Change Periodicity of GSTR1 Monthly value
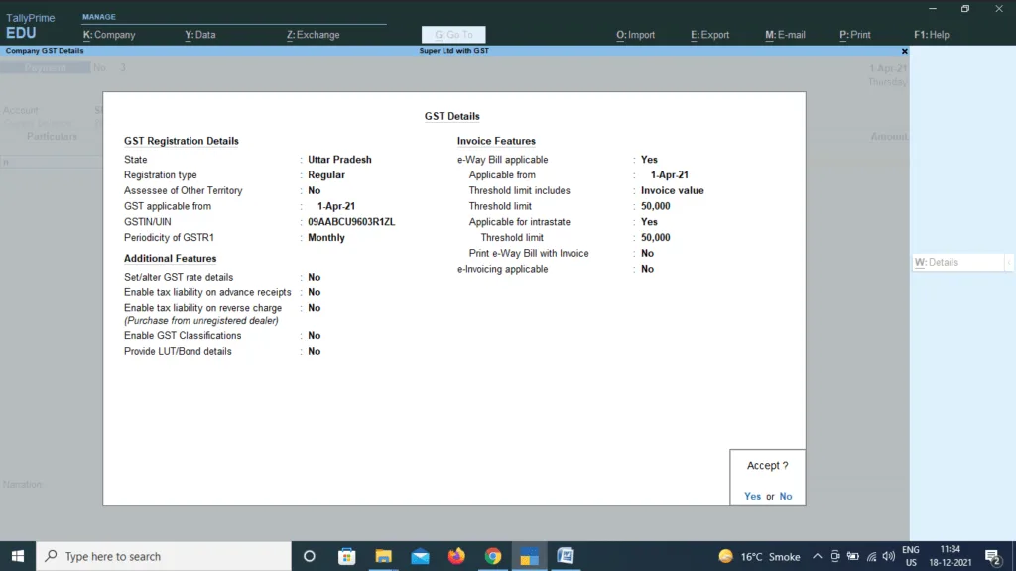Viewport: 1016px width, 571px height. [x=326, y=238]
